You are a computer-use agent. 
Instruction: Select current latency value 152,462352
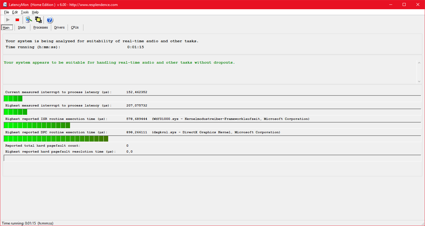pyautogui.click(x=137, y=92)
